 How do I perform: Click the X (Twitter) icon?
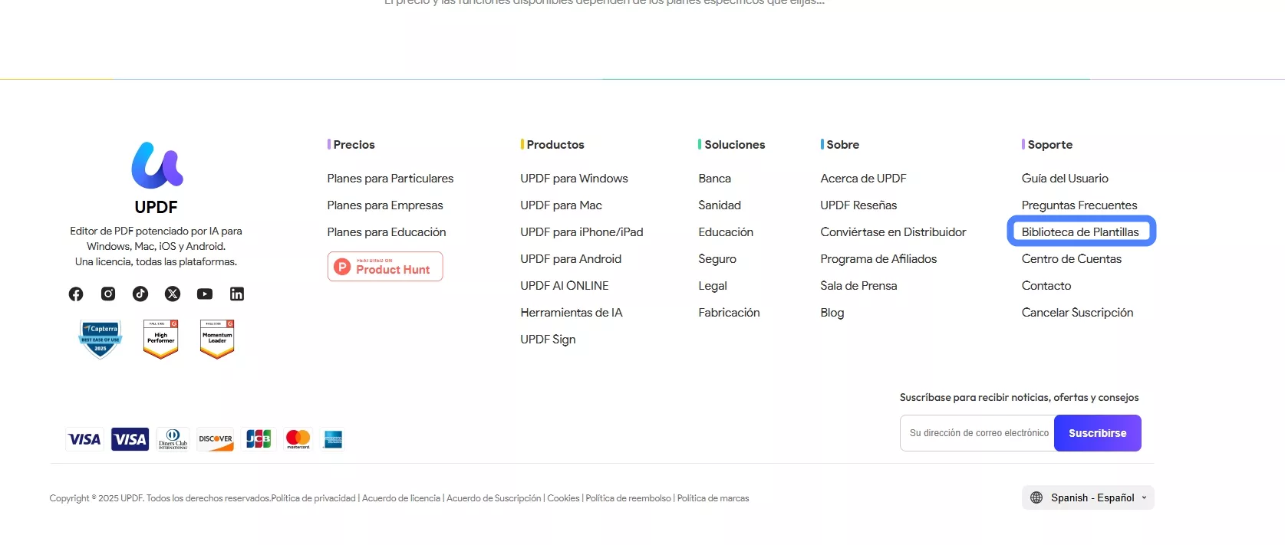[173, 294]
